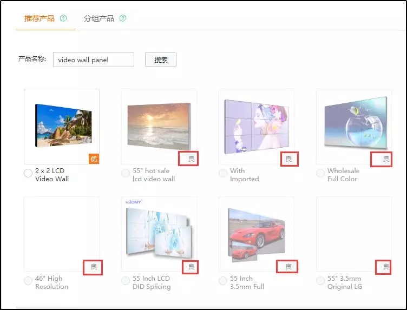
Task: Select the With Imported product radio
Action: pyautogui.click(x=222, y=173)
